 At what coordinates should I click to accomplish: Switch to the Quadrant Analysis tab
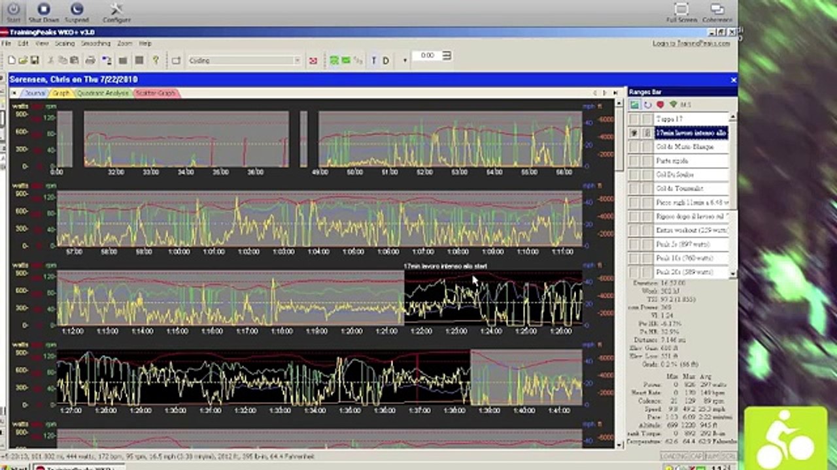pyautogui.click(x=103, y=93)
